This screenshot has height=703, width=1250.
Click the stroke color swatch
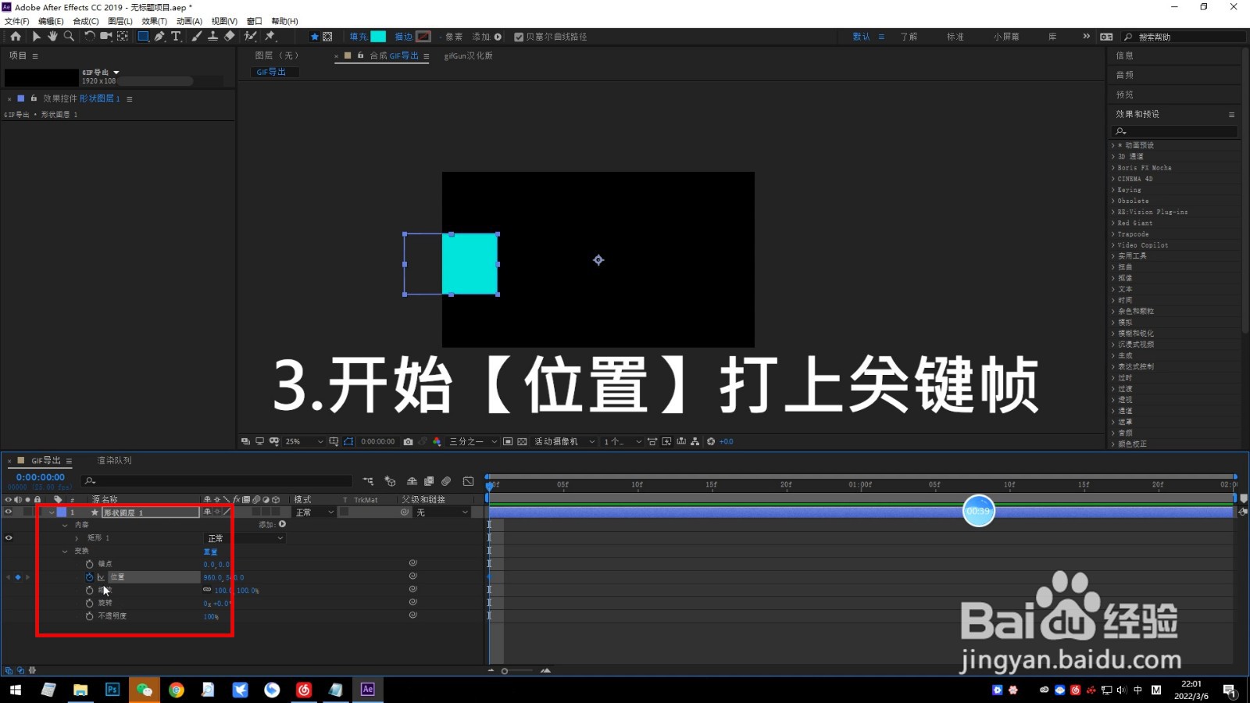[423, 37]
